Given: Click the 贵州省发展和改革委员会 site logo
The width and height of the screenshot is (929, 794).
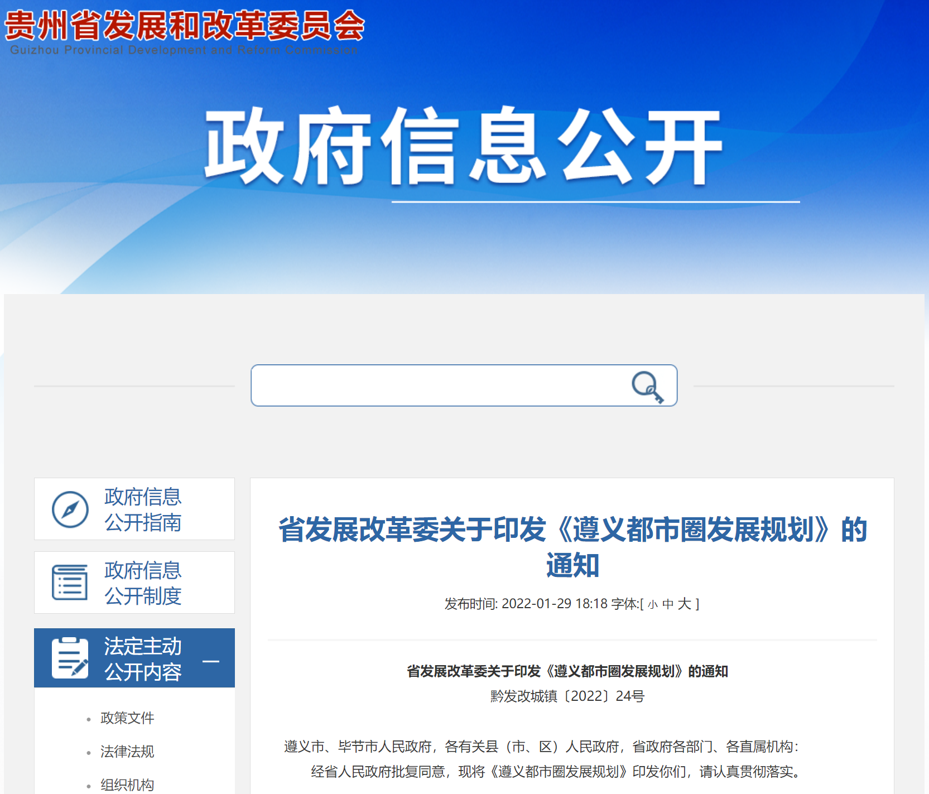Looking at the screenshot, I should coord(184,26).
